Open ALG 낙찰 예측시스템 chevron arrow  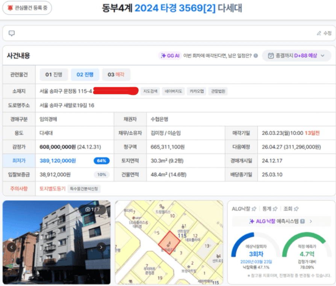311,221
